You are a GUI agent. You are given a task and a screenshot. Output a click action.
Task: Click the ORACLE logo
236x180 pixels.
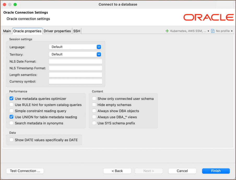(209, 17)
